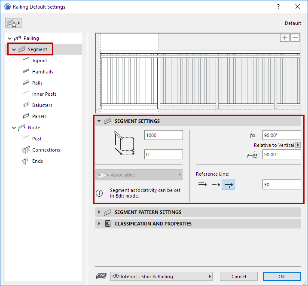This screenshot has width=308, height=286.
Task: Click the railing preview drawing
Action: (198, 73)
